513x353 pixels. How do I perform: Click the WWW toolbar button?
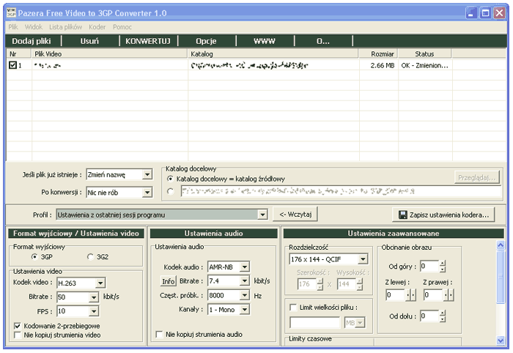[265, 41]
